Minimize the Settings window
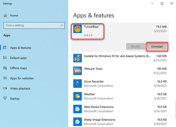The image size is (176, 127). [152, 3]
